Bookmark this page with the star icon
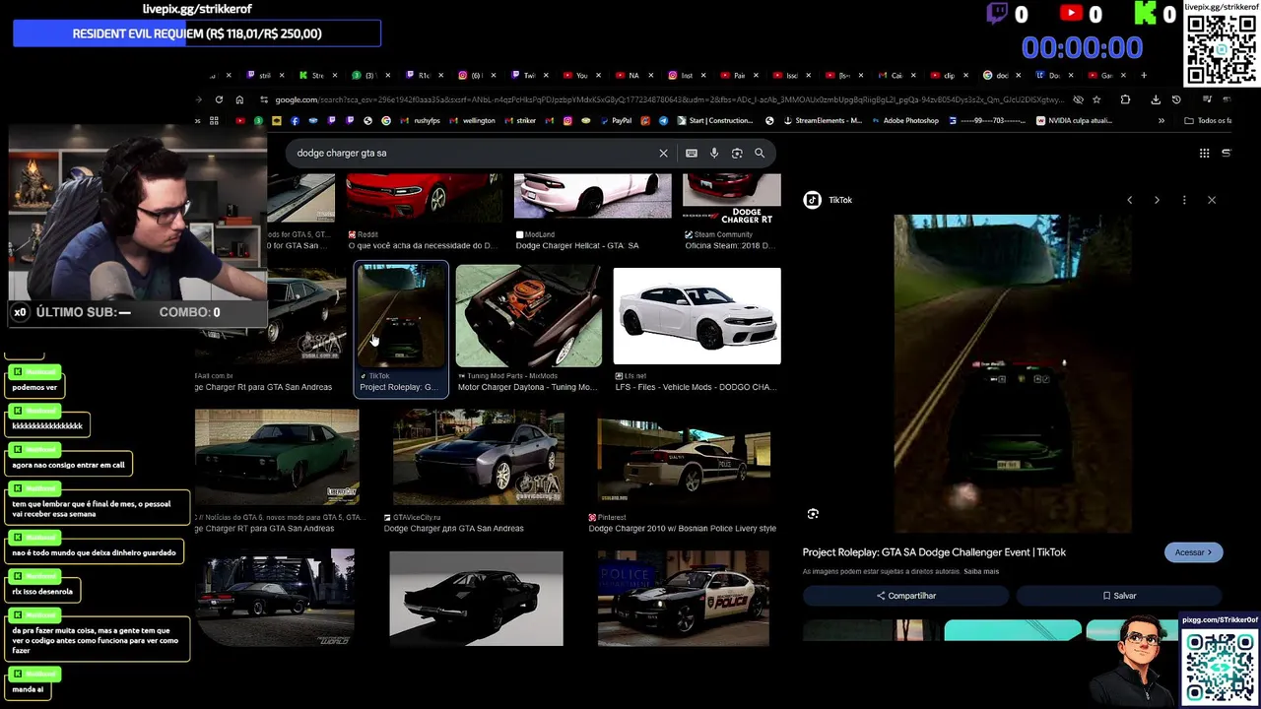The height and width of the screenshot is (709, 1261). point(1096,99)
